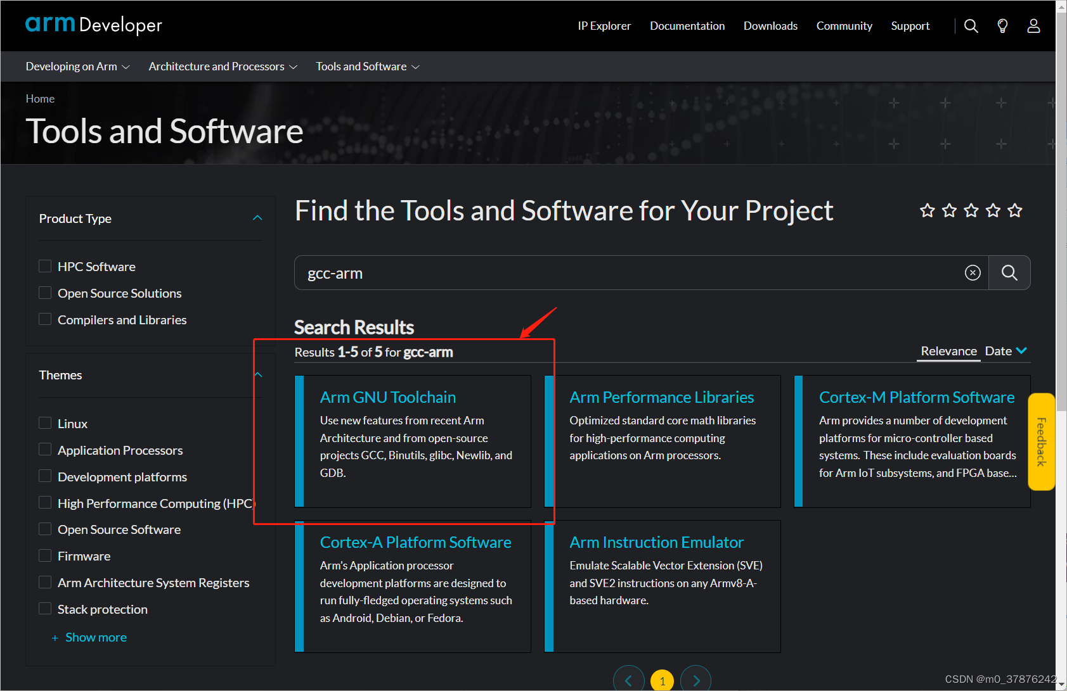
Task: Enable the Linux theme filter
Action: (x=45, y=423)
